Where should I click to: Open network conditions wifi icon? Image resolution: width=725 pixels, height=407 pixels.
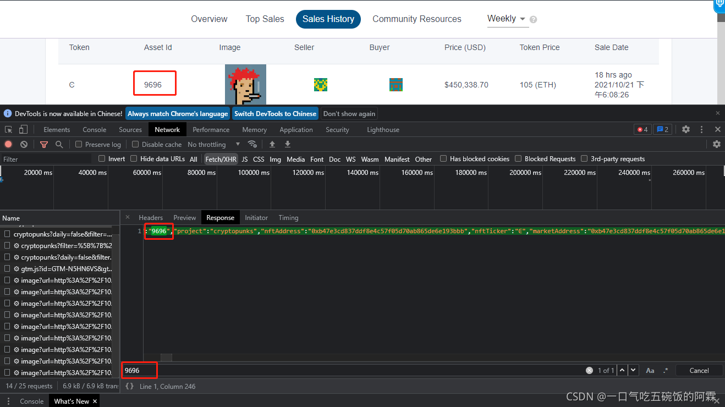(x=252, y=144)
